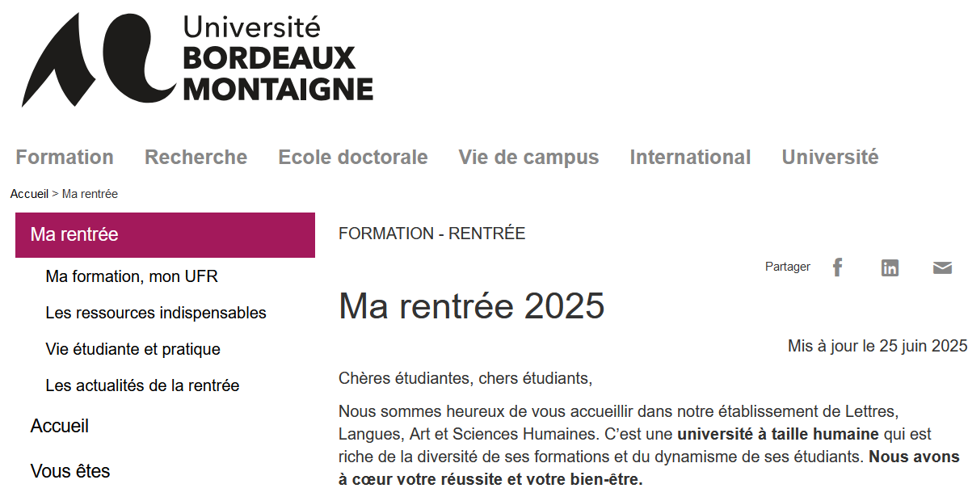Share the page on LinkedIn

[x=890, y=267]
